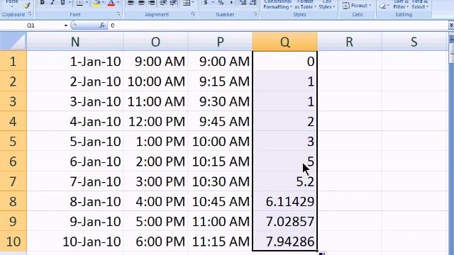
Task: Select row 10 header
Action: (13, 242)
